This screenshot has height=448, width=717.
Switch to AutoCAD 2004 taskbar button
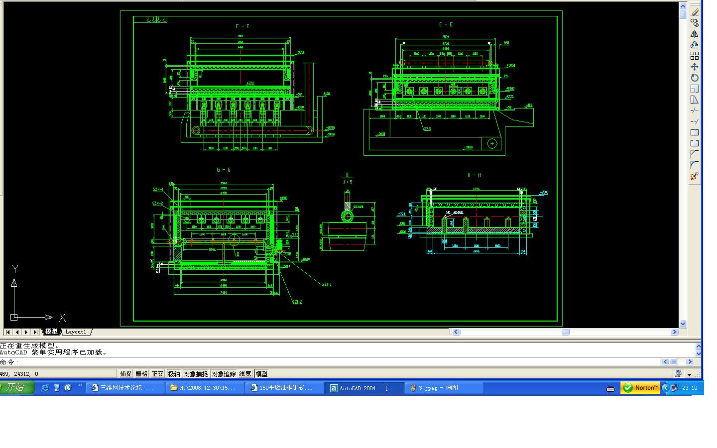click(x=364, y=388)
